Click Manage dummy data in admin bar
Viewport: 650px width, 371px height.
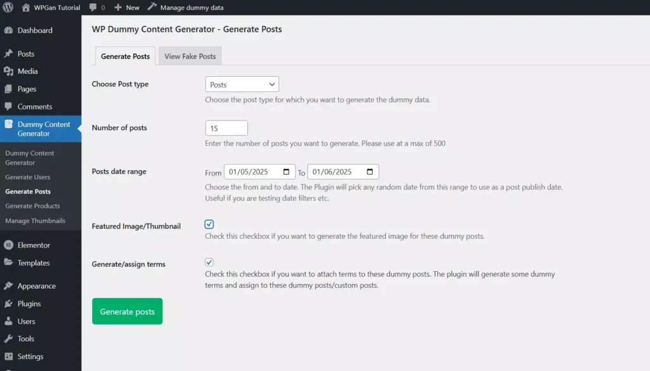pyautogui.click(x=192, y=8)
